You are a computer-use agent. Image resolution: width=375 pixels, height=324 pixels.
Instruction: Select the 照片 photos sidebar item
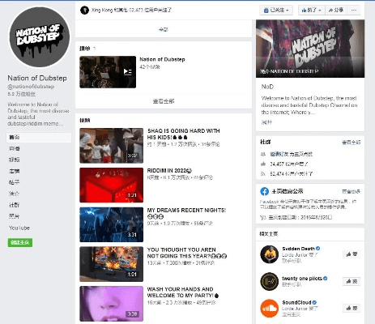pyautogui.click(x=15, y=216)
